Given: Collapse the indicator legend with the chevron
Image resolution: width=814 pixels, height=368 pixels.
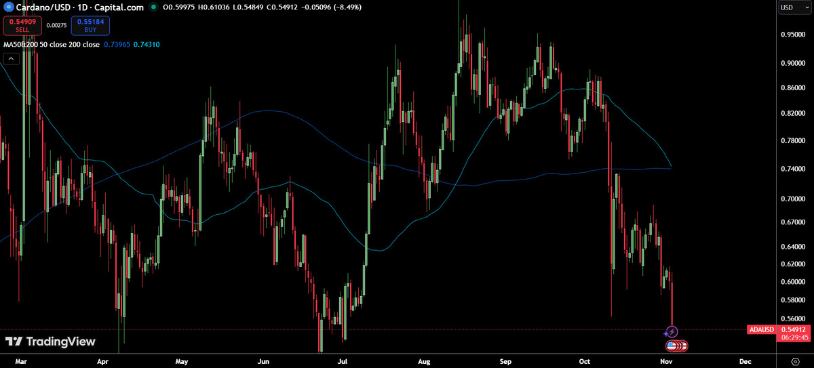Looking at the screenshot, I should pyautogui.click(x=11, y=59).
